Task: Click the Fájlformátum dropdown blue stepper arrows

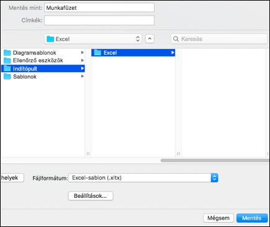Action: coord(214,178)
